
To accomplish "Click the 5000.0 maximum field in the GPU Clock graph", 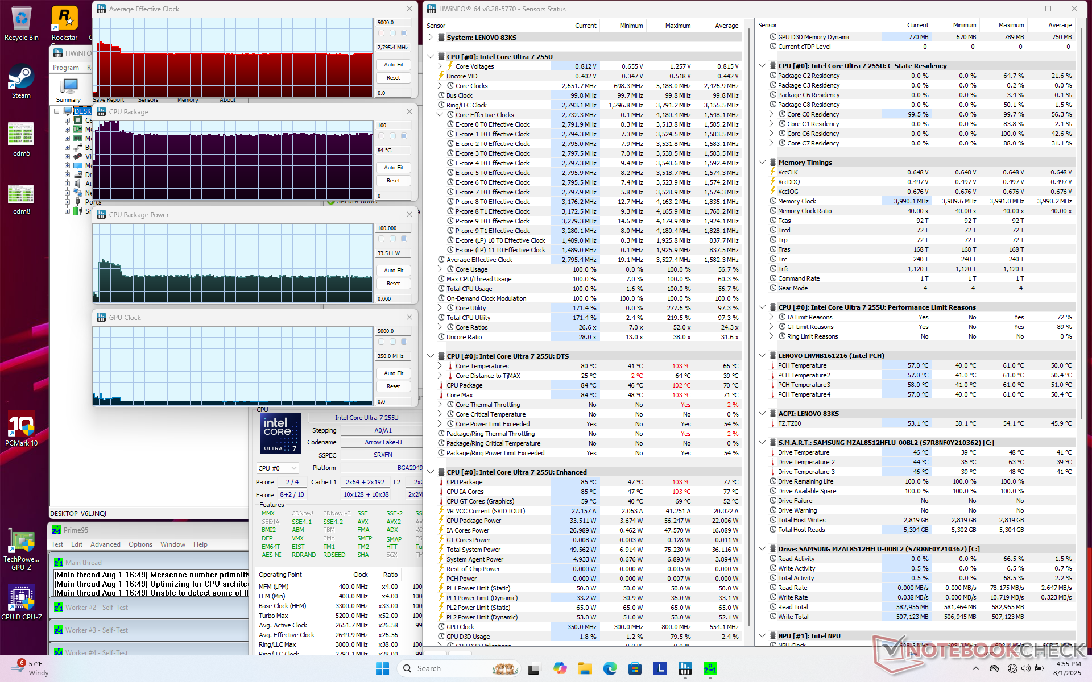I will tap(392, 331).
